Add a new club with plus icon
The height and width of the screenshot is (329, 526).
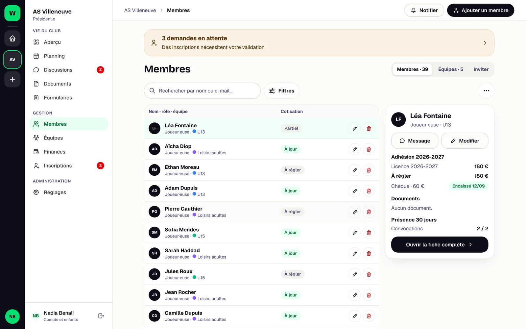[12, 79]
